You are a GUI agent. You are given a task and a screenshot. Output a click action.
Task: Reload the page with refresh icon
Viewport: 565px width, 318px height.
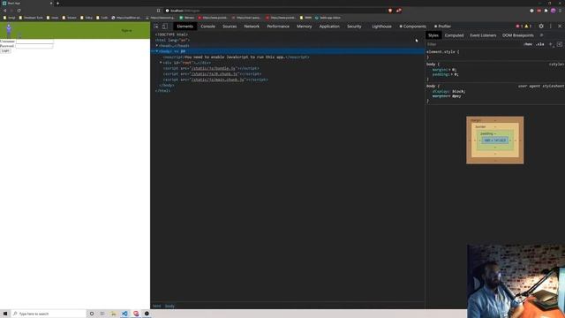coord(19,11)
